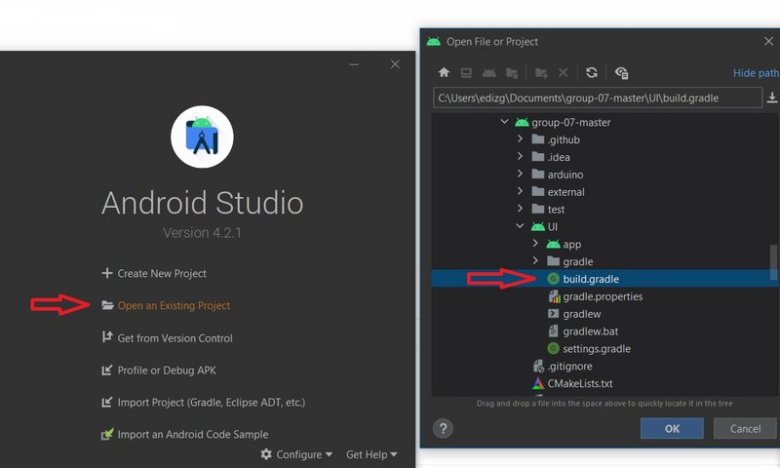Collapse the UI folder
The width and height of the screenshot is (780, 468).
520,226
